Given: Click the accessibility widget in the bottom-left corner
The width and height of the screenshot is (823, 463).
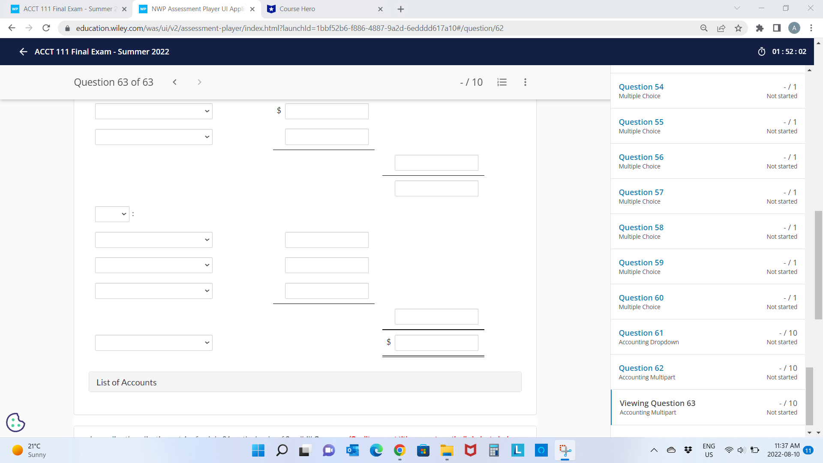Looking at the screenshot, I should pos(15,422).
